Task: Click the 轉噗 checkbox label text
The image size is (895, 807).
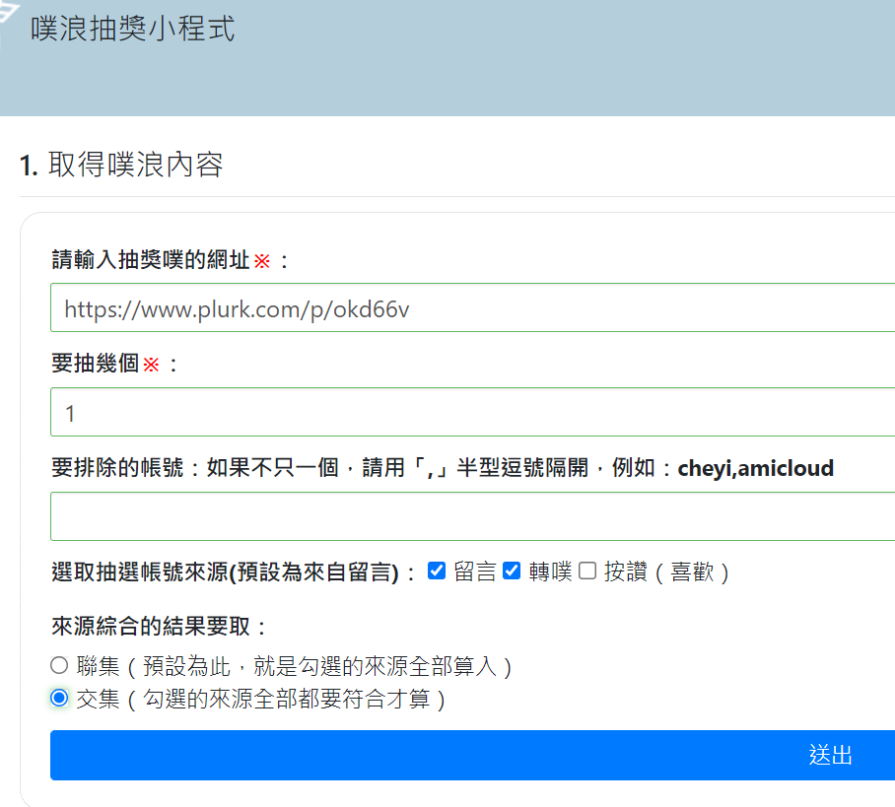Action: tap(550, 572)
